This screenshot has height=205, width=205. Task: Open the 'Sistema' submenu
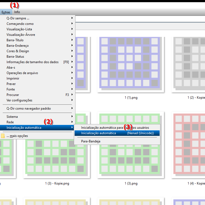pyautogui.click(x=37, y=117)
